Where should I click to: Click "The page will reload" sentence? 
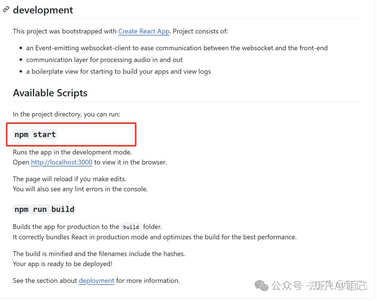pyautogui.click(x=69, y=179)
